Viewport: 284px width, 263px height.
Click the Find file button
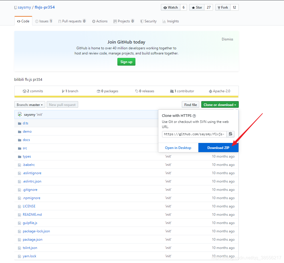click(191, 105)
